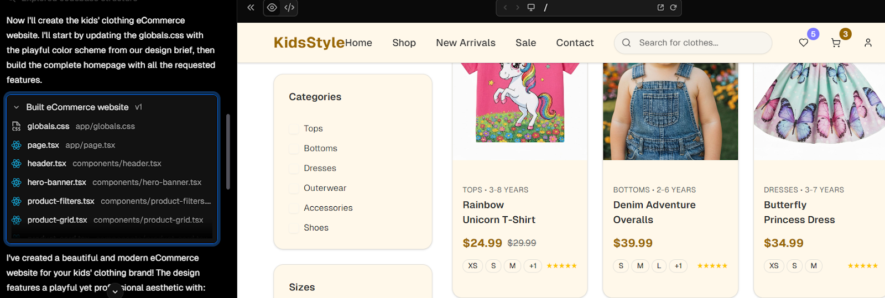
Task: Go to the Sale page
Action: [525, 43]
